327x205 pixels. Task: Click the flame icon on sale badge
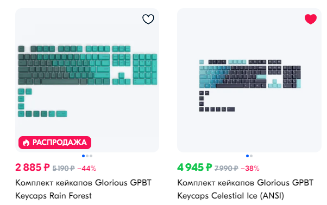pos(26,143)
